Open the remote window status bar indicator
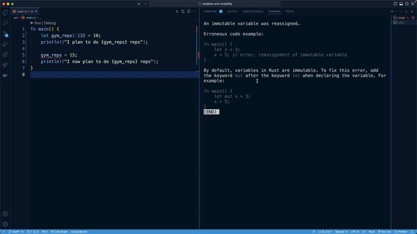This screenshot has height=234, width=417. (x=3, y=231)
